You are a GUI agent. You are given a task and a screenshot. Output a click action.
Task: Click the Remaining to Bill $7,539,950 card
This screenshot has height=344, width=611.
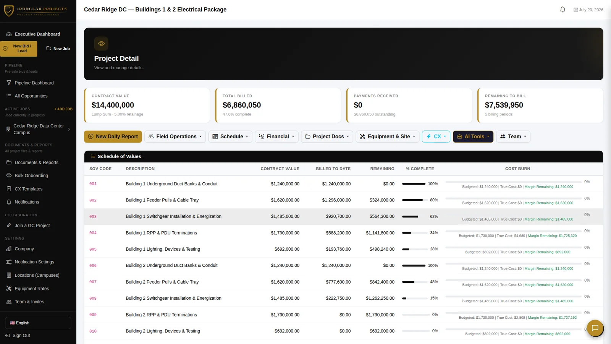point(540,105)
